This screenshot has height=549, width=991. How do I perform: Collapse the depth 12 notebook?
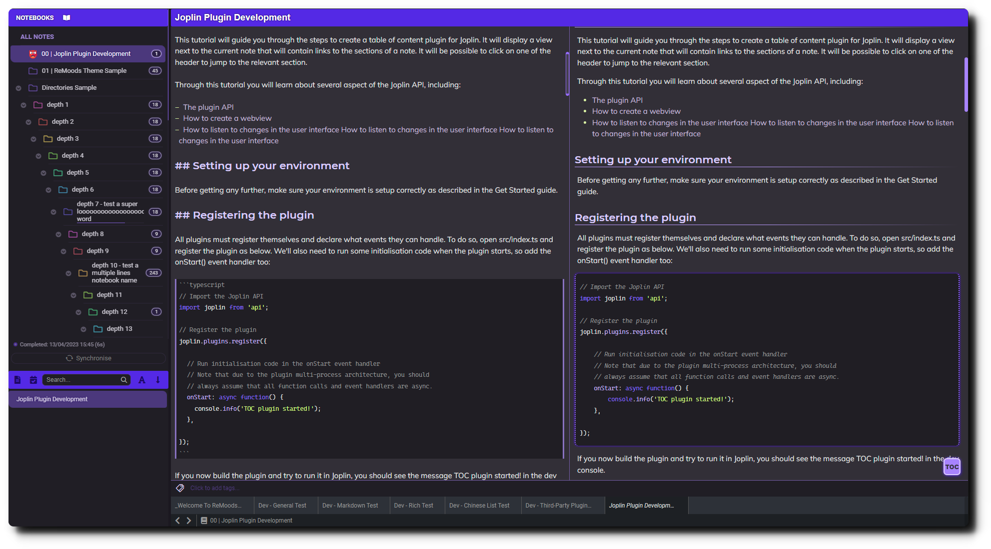(78, 312)
